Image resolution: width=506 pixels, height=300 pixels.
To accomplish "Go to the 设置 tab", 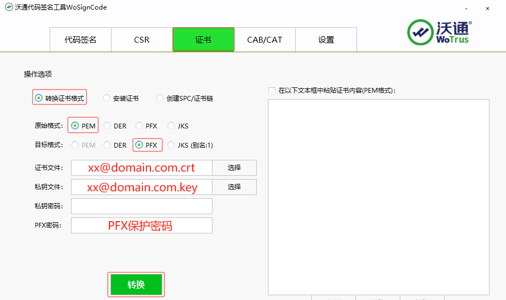I will (x=326, y=39).
